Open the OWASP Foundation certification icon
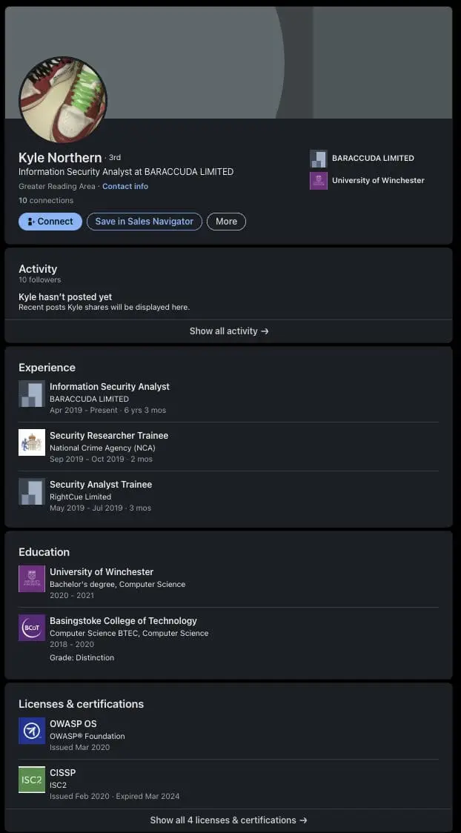 click(x=32, y=731)
